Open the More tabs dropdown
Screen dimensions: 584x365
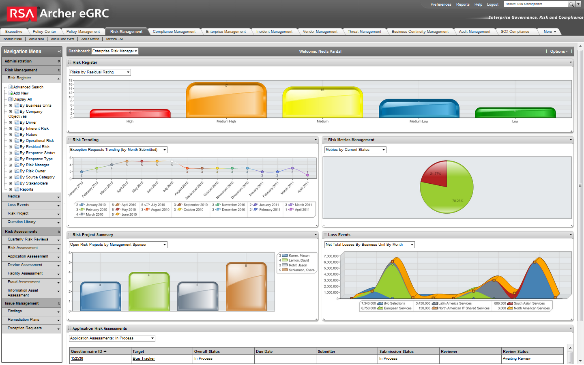coord(550,32)
